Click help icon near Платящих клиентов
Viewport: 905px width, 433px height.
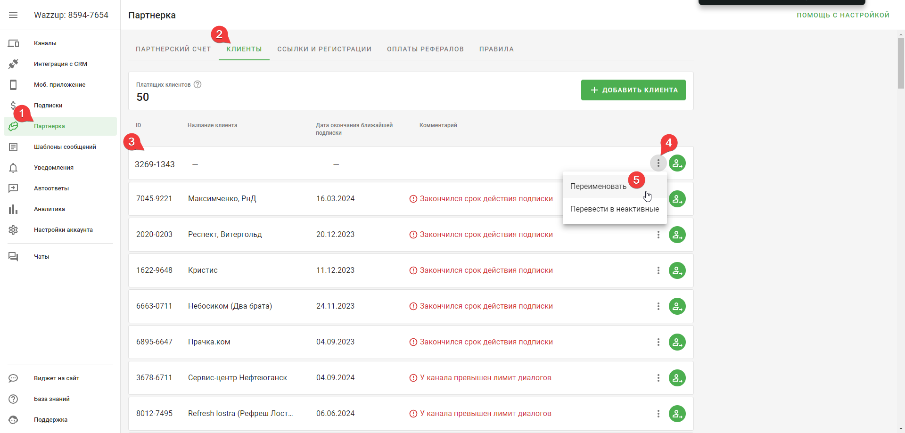(x=197, y=84)
